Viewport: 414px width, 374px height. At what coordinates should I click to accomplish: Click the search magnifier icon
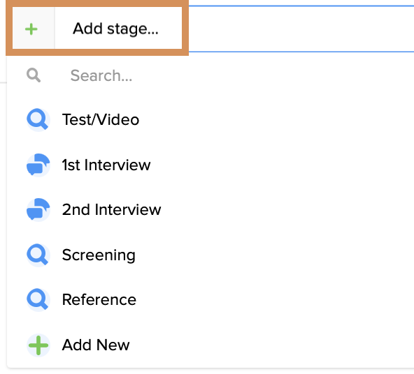point(34,75)
